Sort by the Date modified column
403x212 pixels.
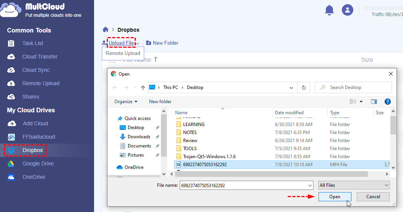[289, 113]
